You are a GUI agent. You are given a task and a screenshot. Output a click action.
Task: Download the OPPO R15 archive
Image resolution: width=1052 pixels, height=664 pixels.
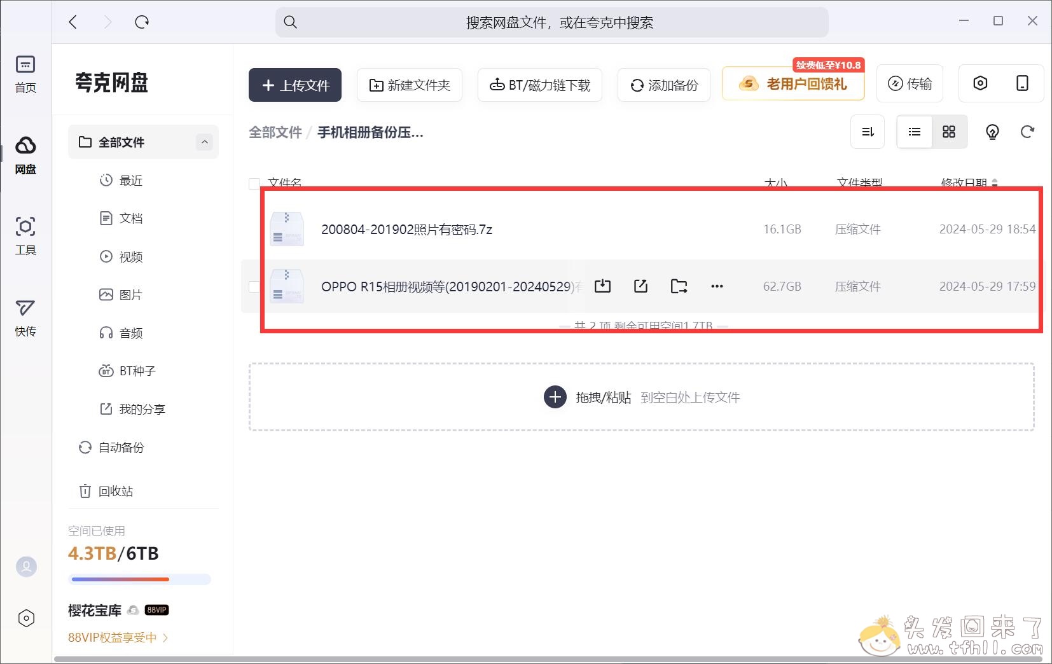point(602,286)
